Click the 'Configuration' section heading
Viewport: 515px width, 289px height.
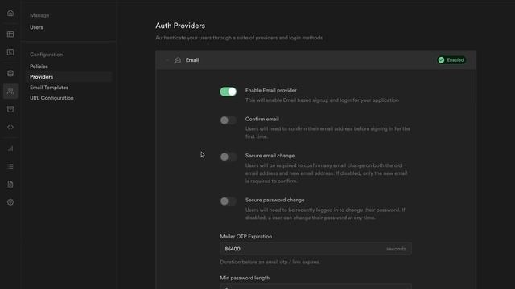47,55
